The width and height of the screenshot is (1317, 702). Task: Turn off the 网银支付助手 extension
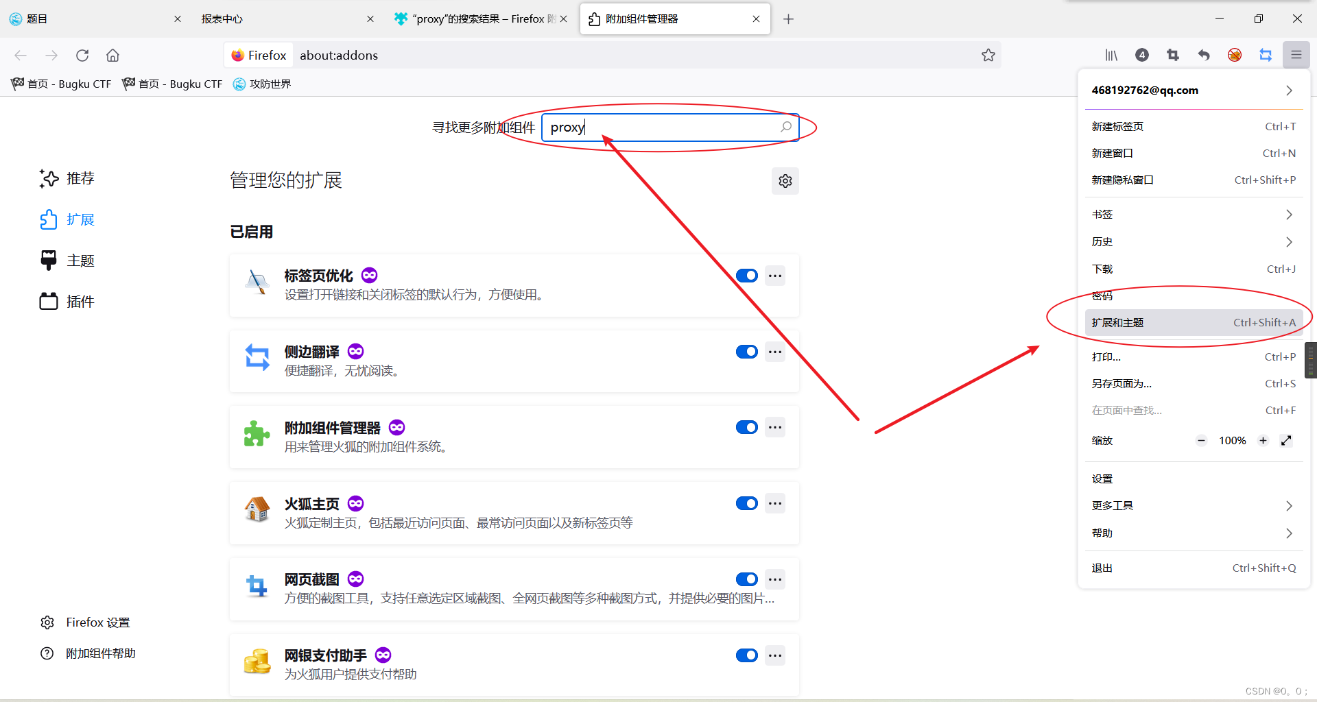[747, 655]
